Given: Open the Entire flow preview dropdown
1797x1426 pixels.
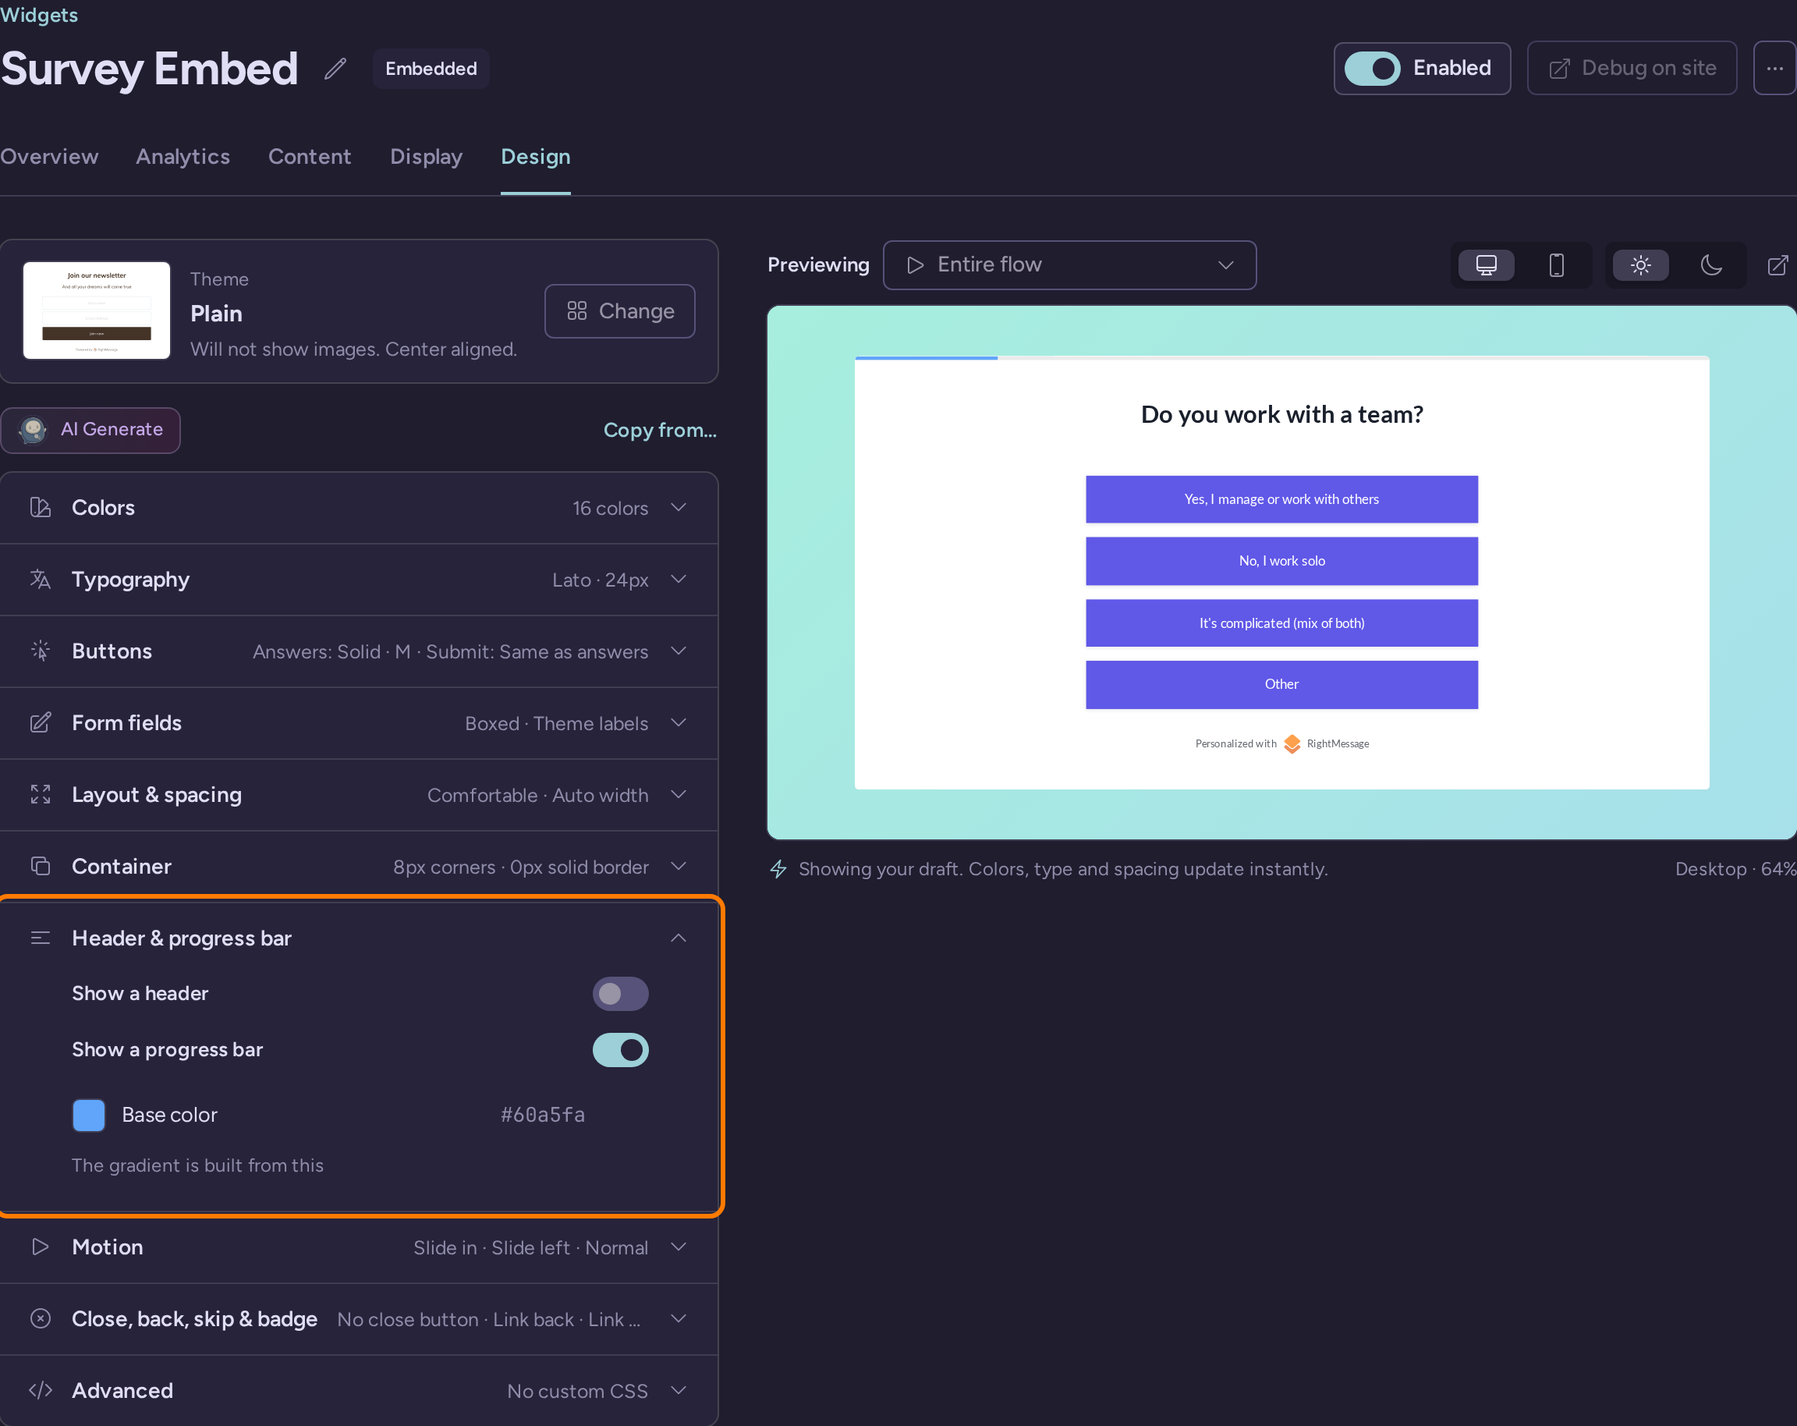Looking at the screenshot, I should [1069, 265].
